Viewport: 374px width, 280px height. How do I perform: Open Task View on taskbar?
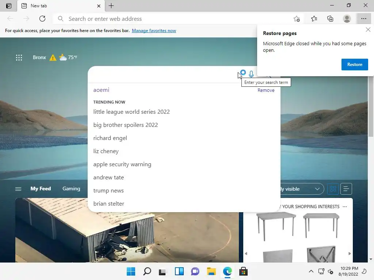(163, 271)
